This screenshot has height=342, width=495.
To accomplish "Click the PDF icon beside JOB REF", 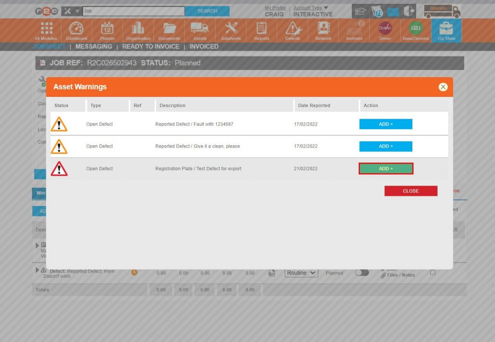I will [43, 63].
